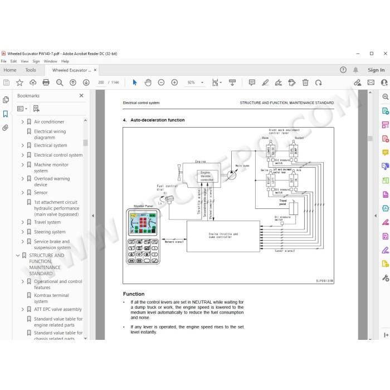Toggle the Bookmarks panel icon
Viewport: 390px width, 390px height.
[6, 114]
